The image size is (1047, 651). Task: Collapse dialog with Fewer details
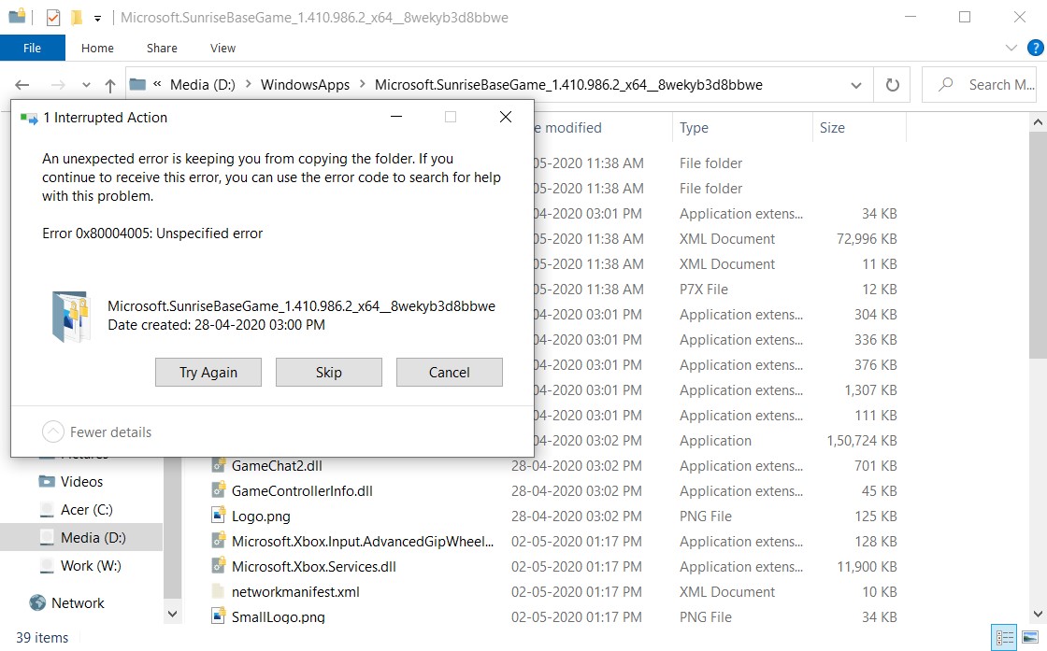click(97, 432)
